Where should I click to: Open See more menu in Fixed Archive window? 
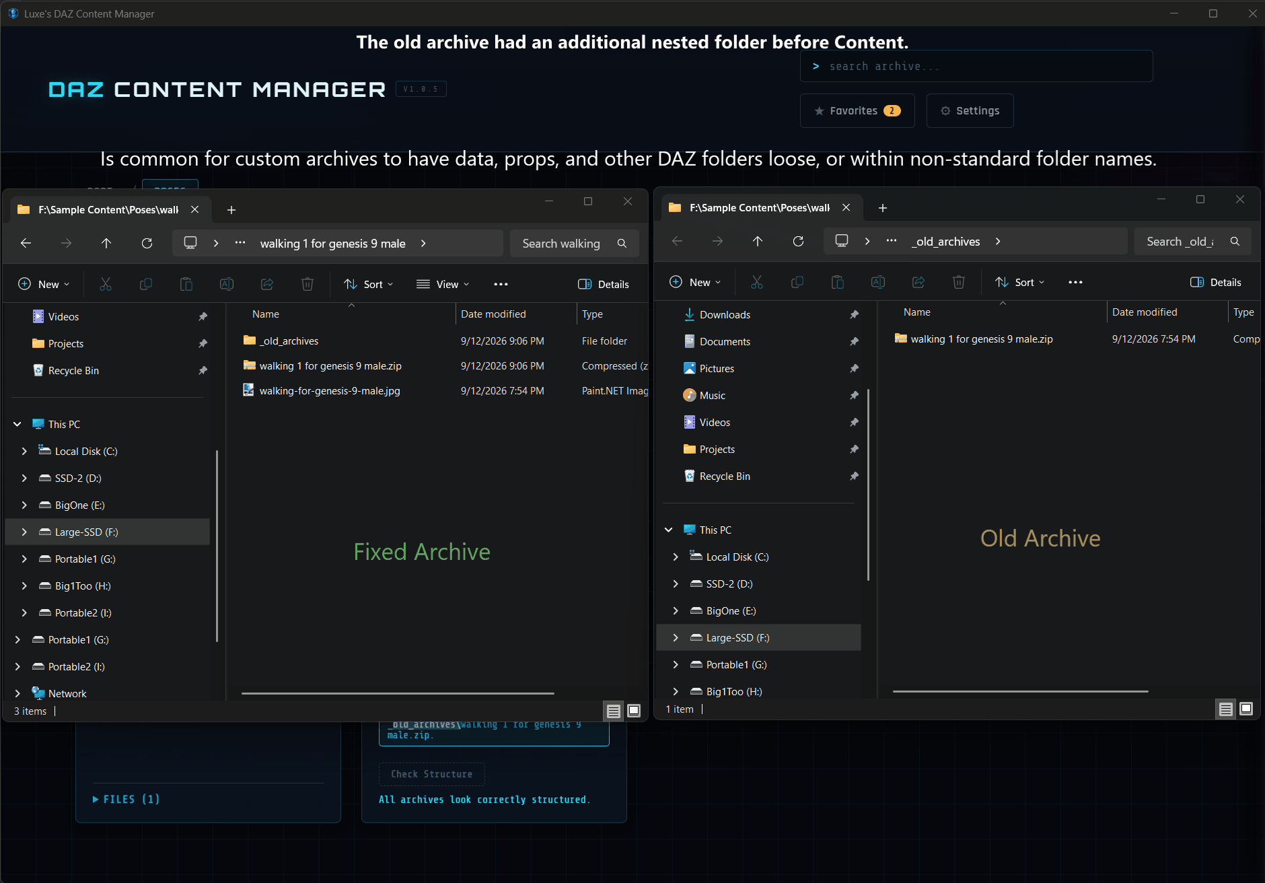pyautogui.click(x=501, y=284)
